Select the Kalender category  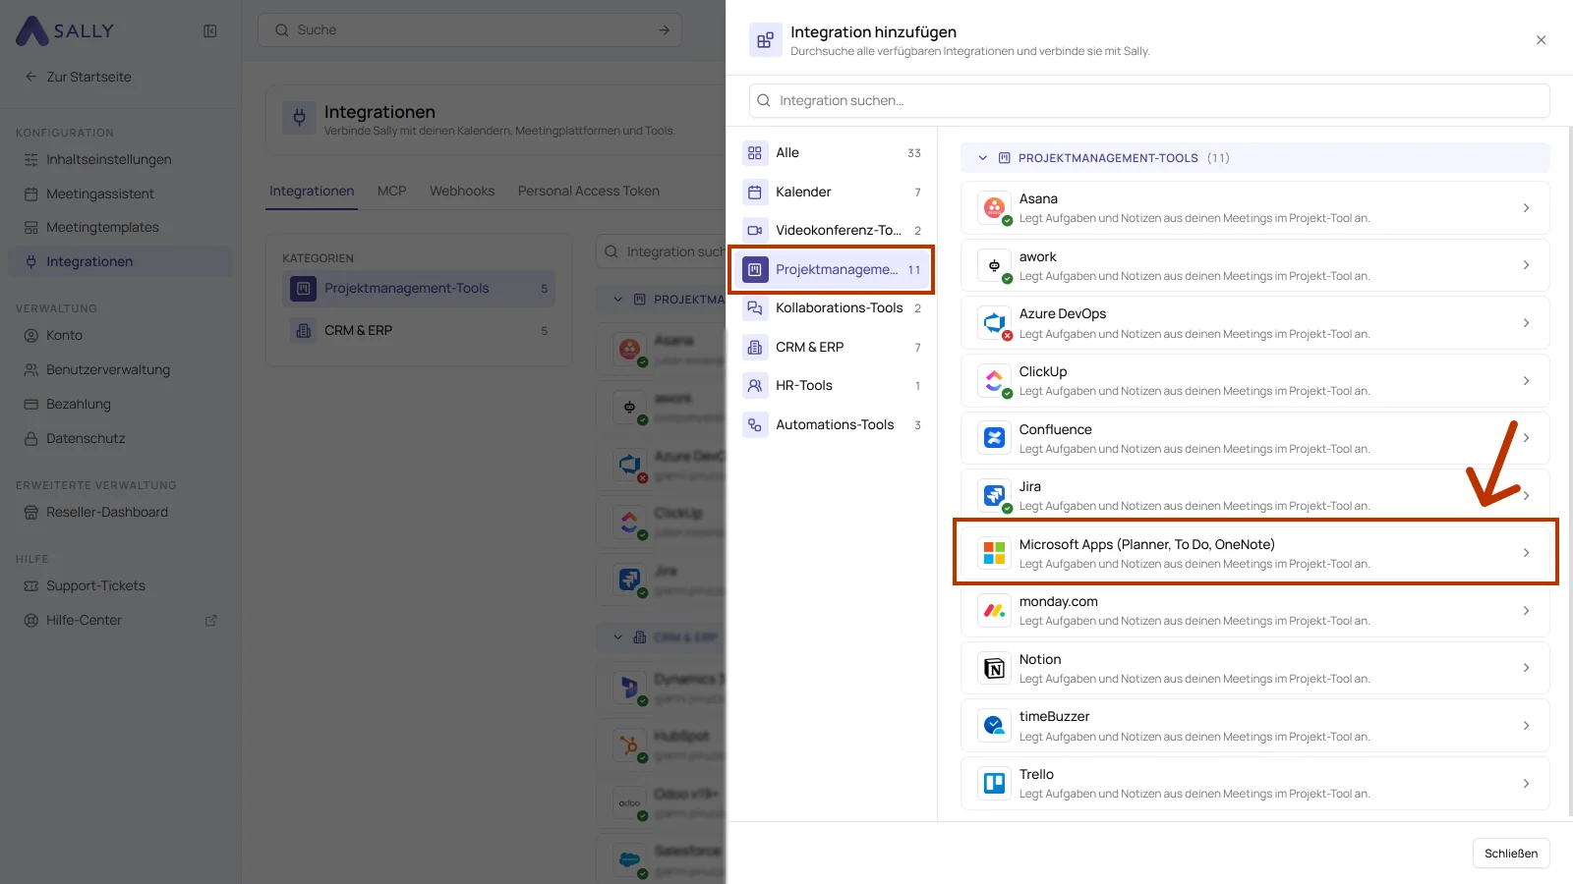click(x=832, y=192)
